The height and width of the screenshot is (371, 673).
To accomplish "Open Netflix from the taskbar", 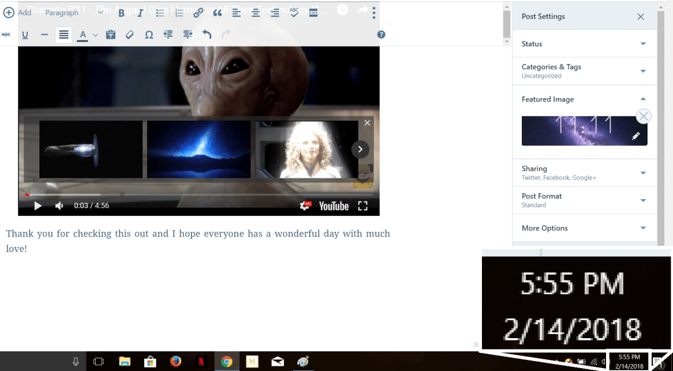I will tap(201, 362).
